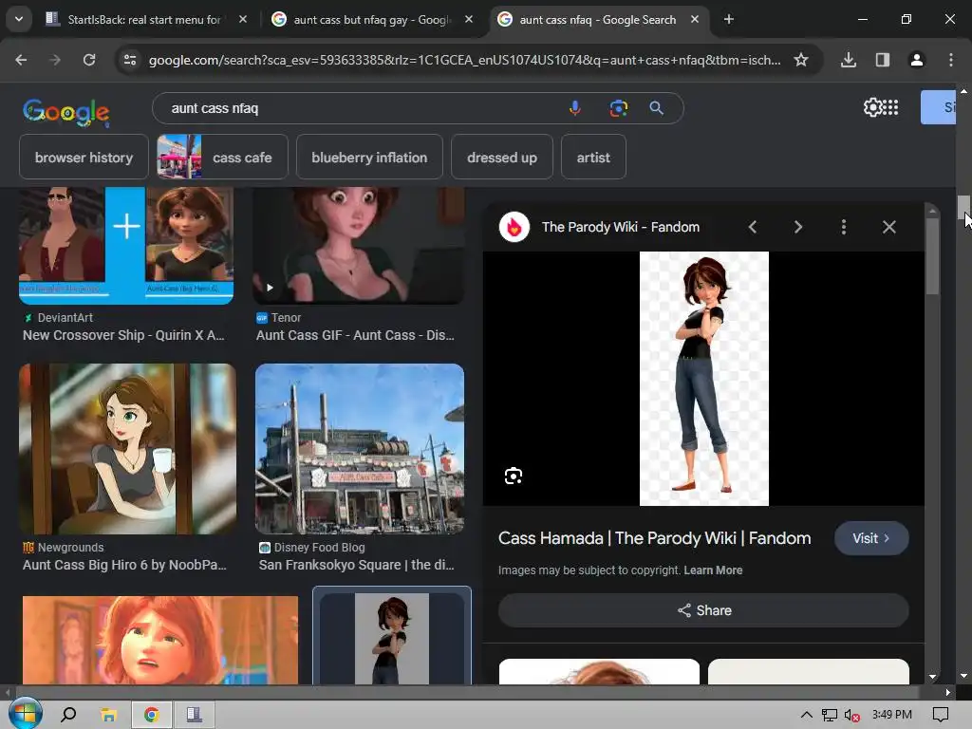
Task: Click the preview panel scrollbar
Action: [x=932, y=256]
